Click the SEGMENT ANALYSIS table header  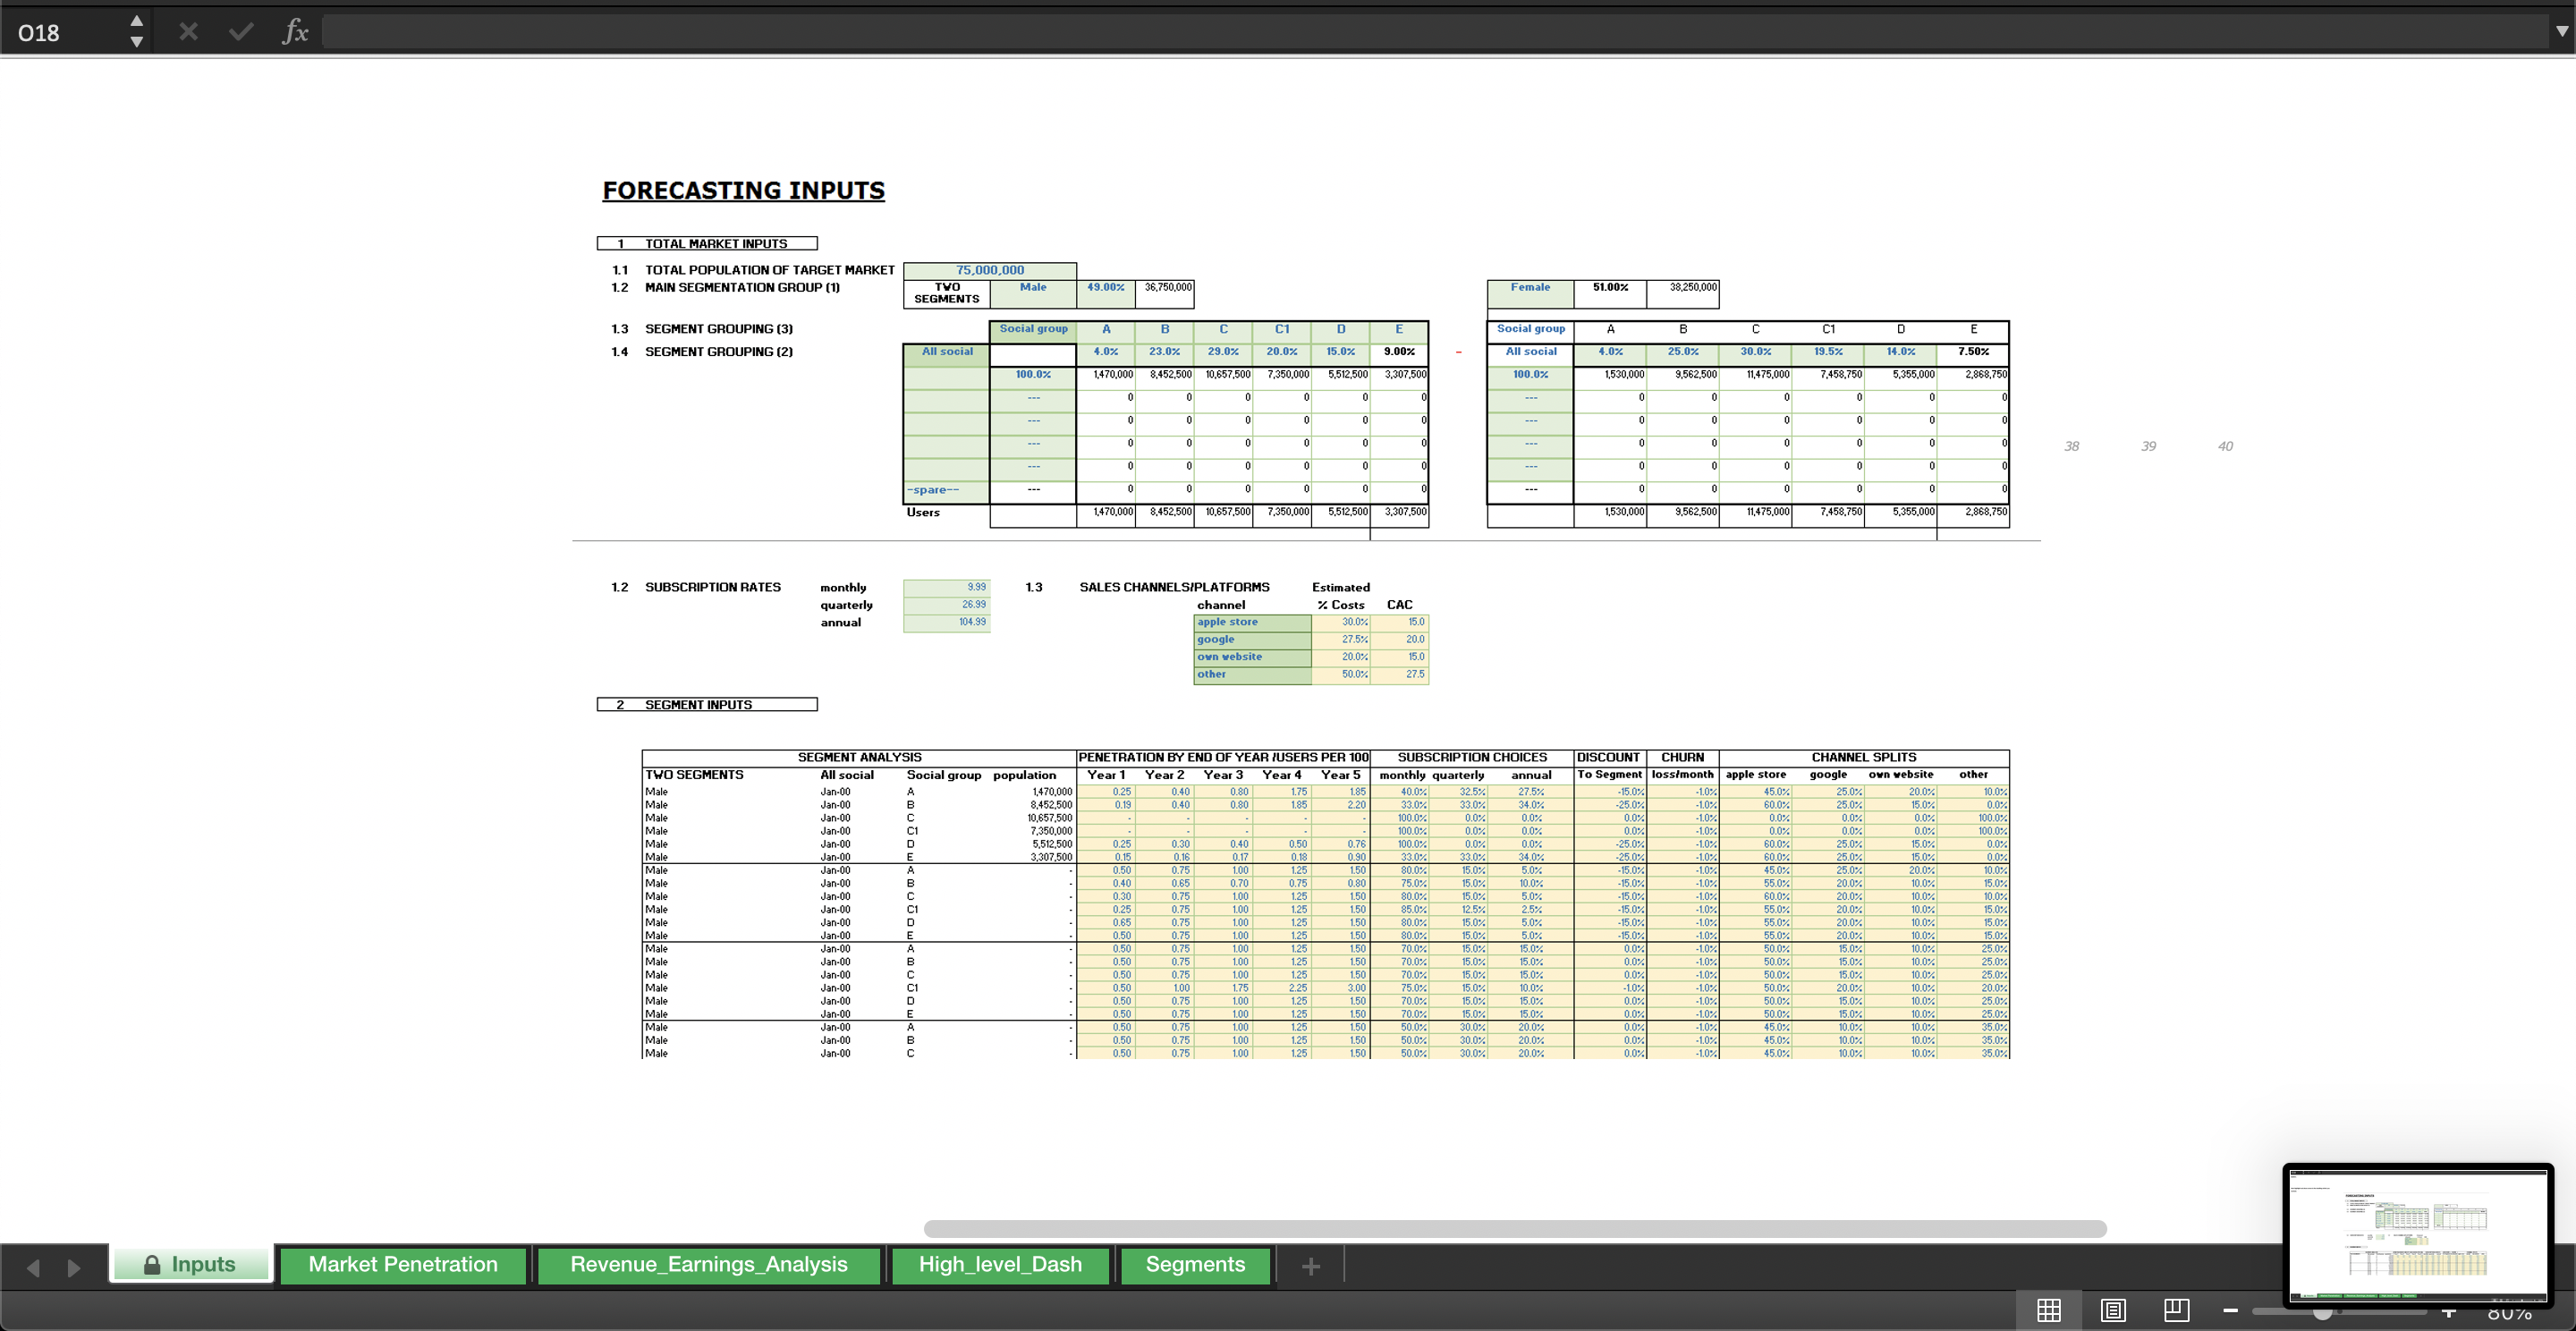click(x=859, y=758)
